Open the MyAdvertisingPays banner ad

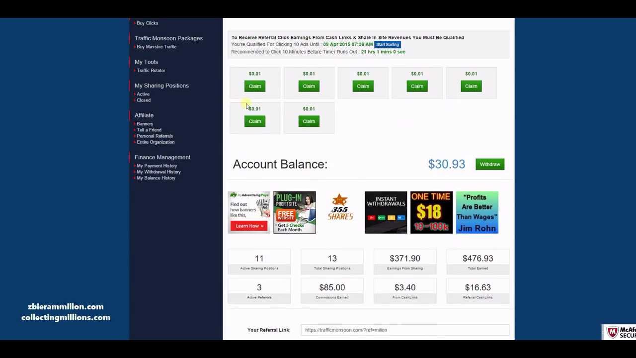[x=249, y=212]
